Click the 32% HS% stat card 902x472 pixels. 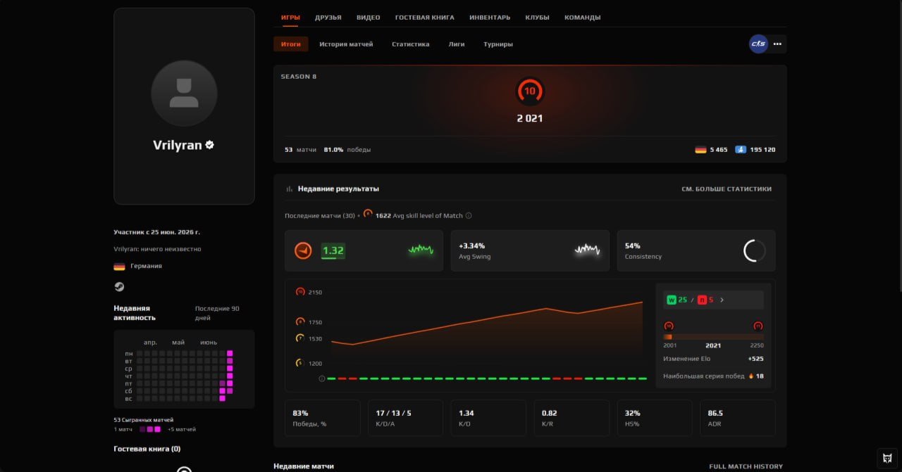coord(655,418)
